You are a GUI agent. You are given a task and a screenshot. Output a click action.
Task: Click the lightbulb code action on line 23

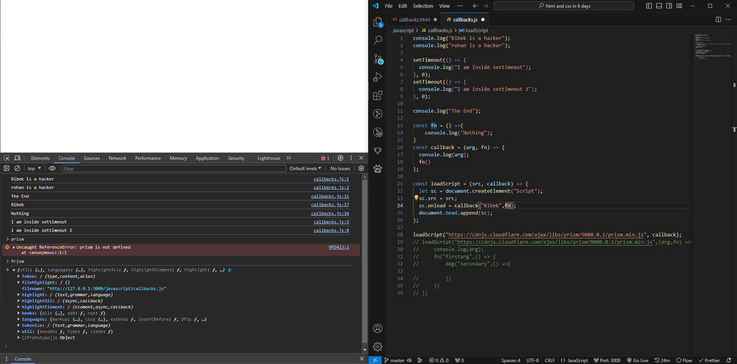pyautogui.click(x=416, y=198)
